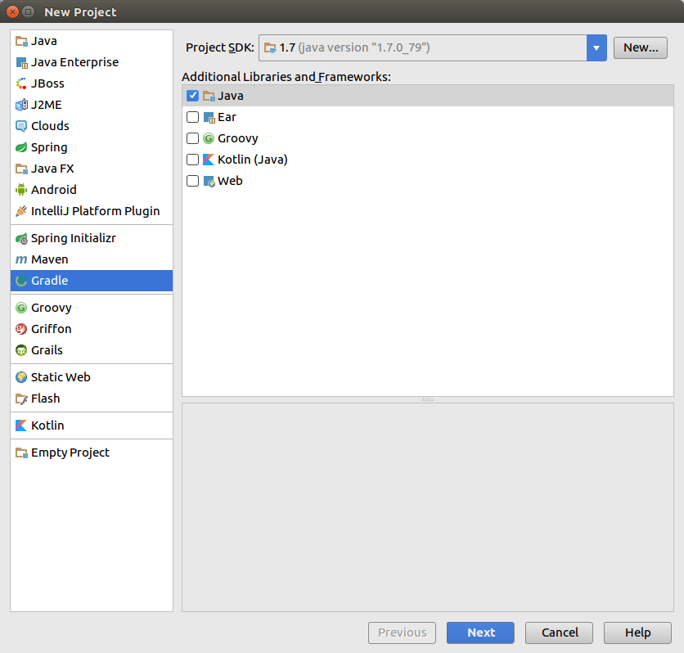Screen dimensions: 684x653
Task: Click the splitter handle below frameworks list
Action: coord(427,399)
